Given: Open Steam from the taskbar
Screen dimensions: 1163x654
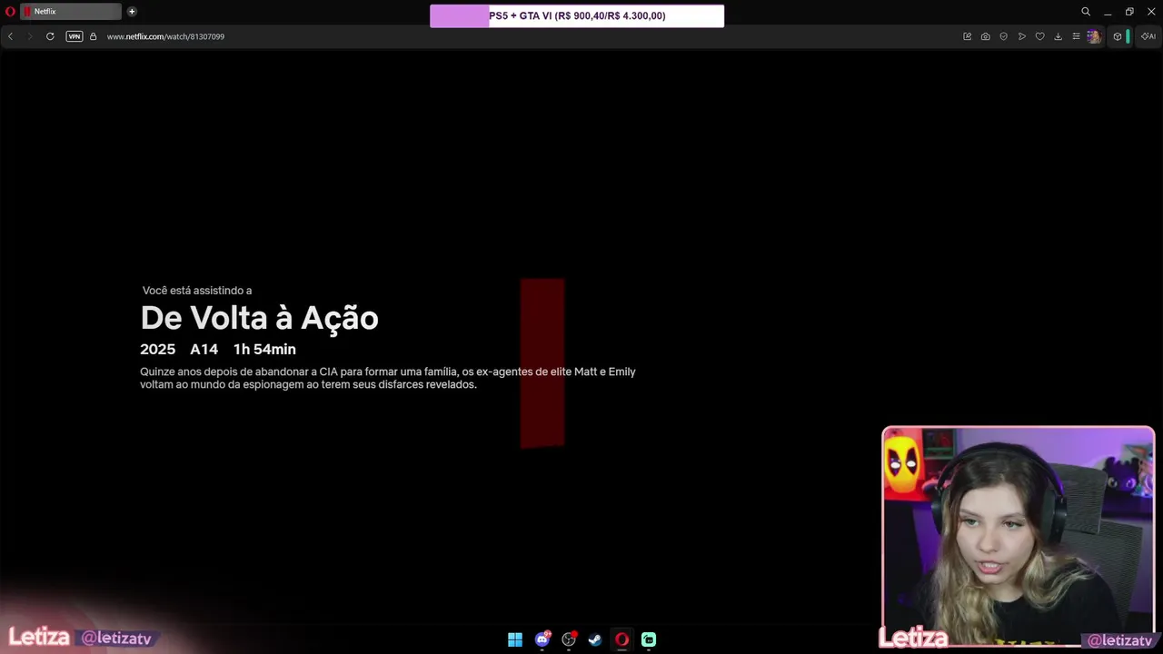Looking at the screenshot, I should tap(595, 639).
